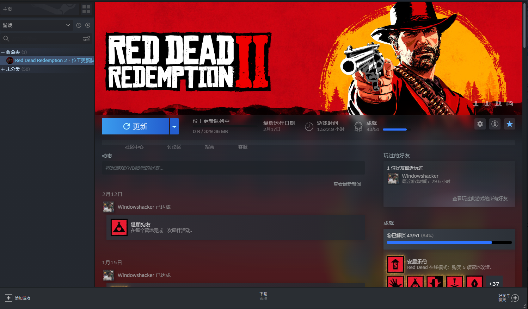Click the header achievements 43/51 progress bar
Screen dimensions: 528x309
396,130
